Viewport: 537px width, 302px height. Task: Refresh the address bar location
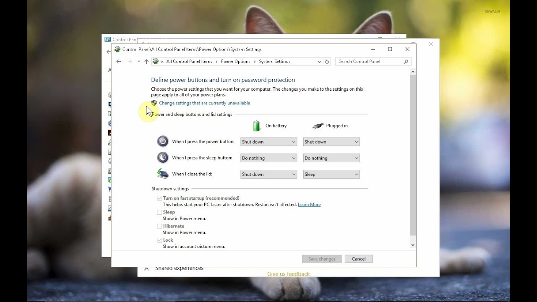pos(327,62)
